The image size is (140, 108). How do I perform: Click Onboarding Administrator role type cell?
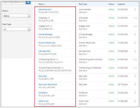click(91, 60)
